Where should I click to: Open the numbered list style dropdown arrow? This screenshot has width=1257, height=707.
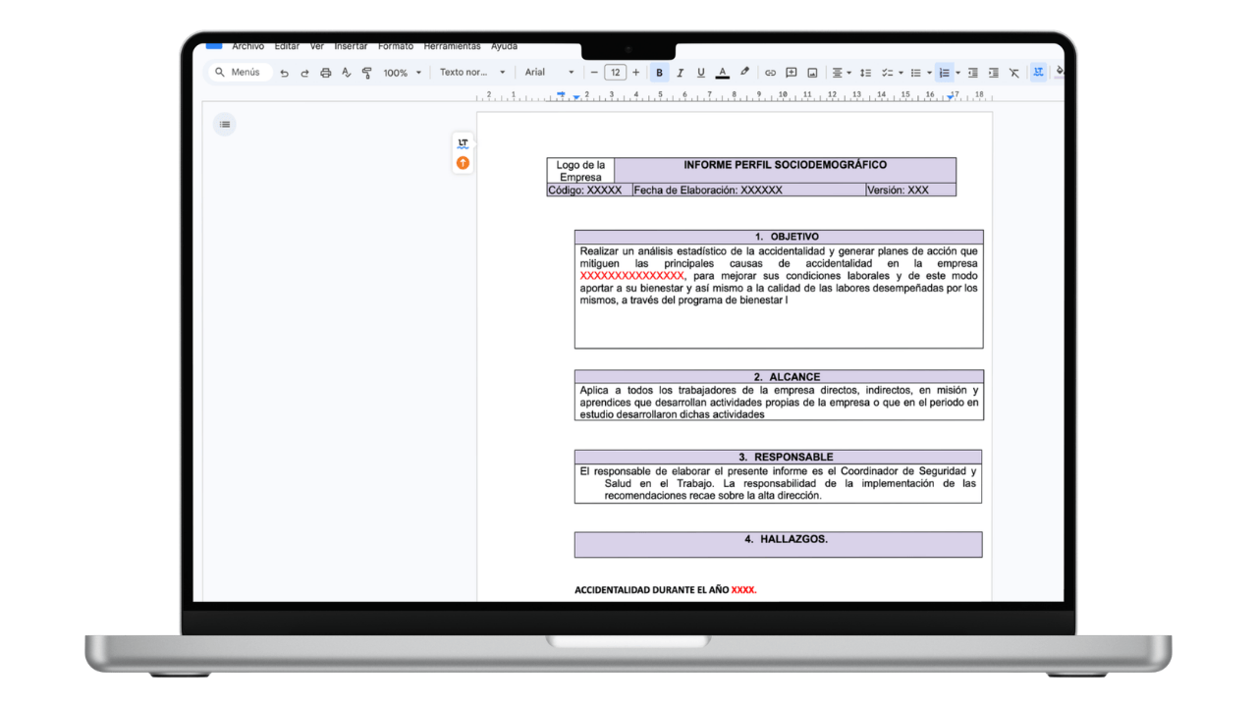pos(958,72)
